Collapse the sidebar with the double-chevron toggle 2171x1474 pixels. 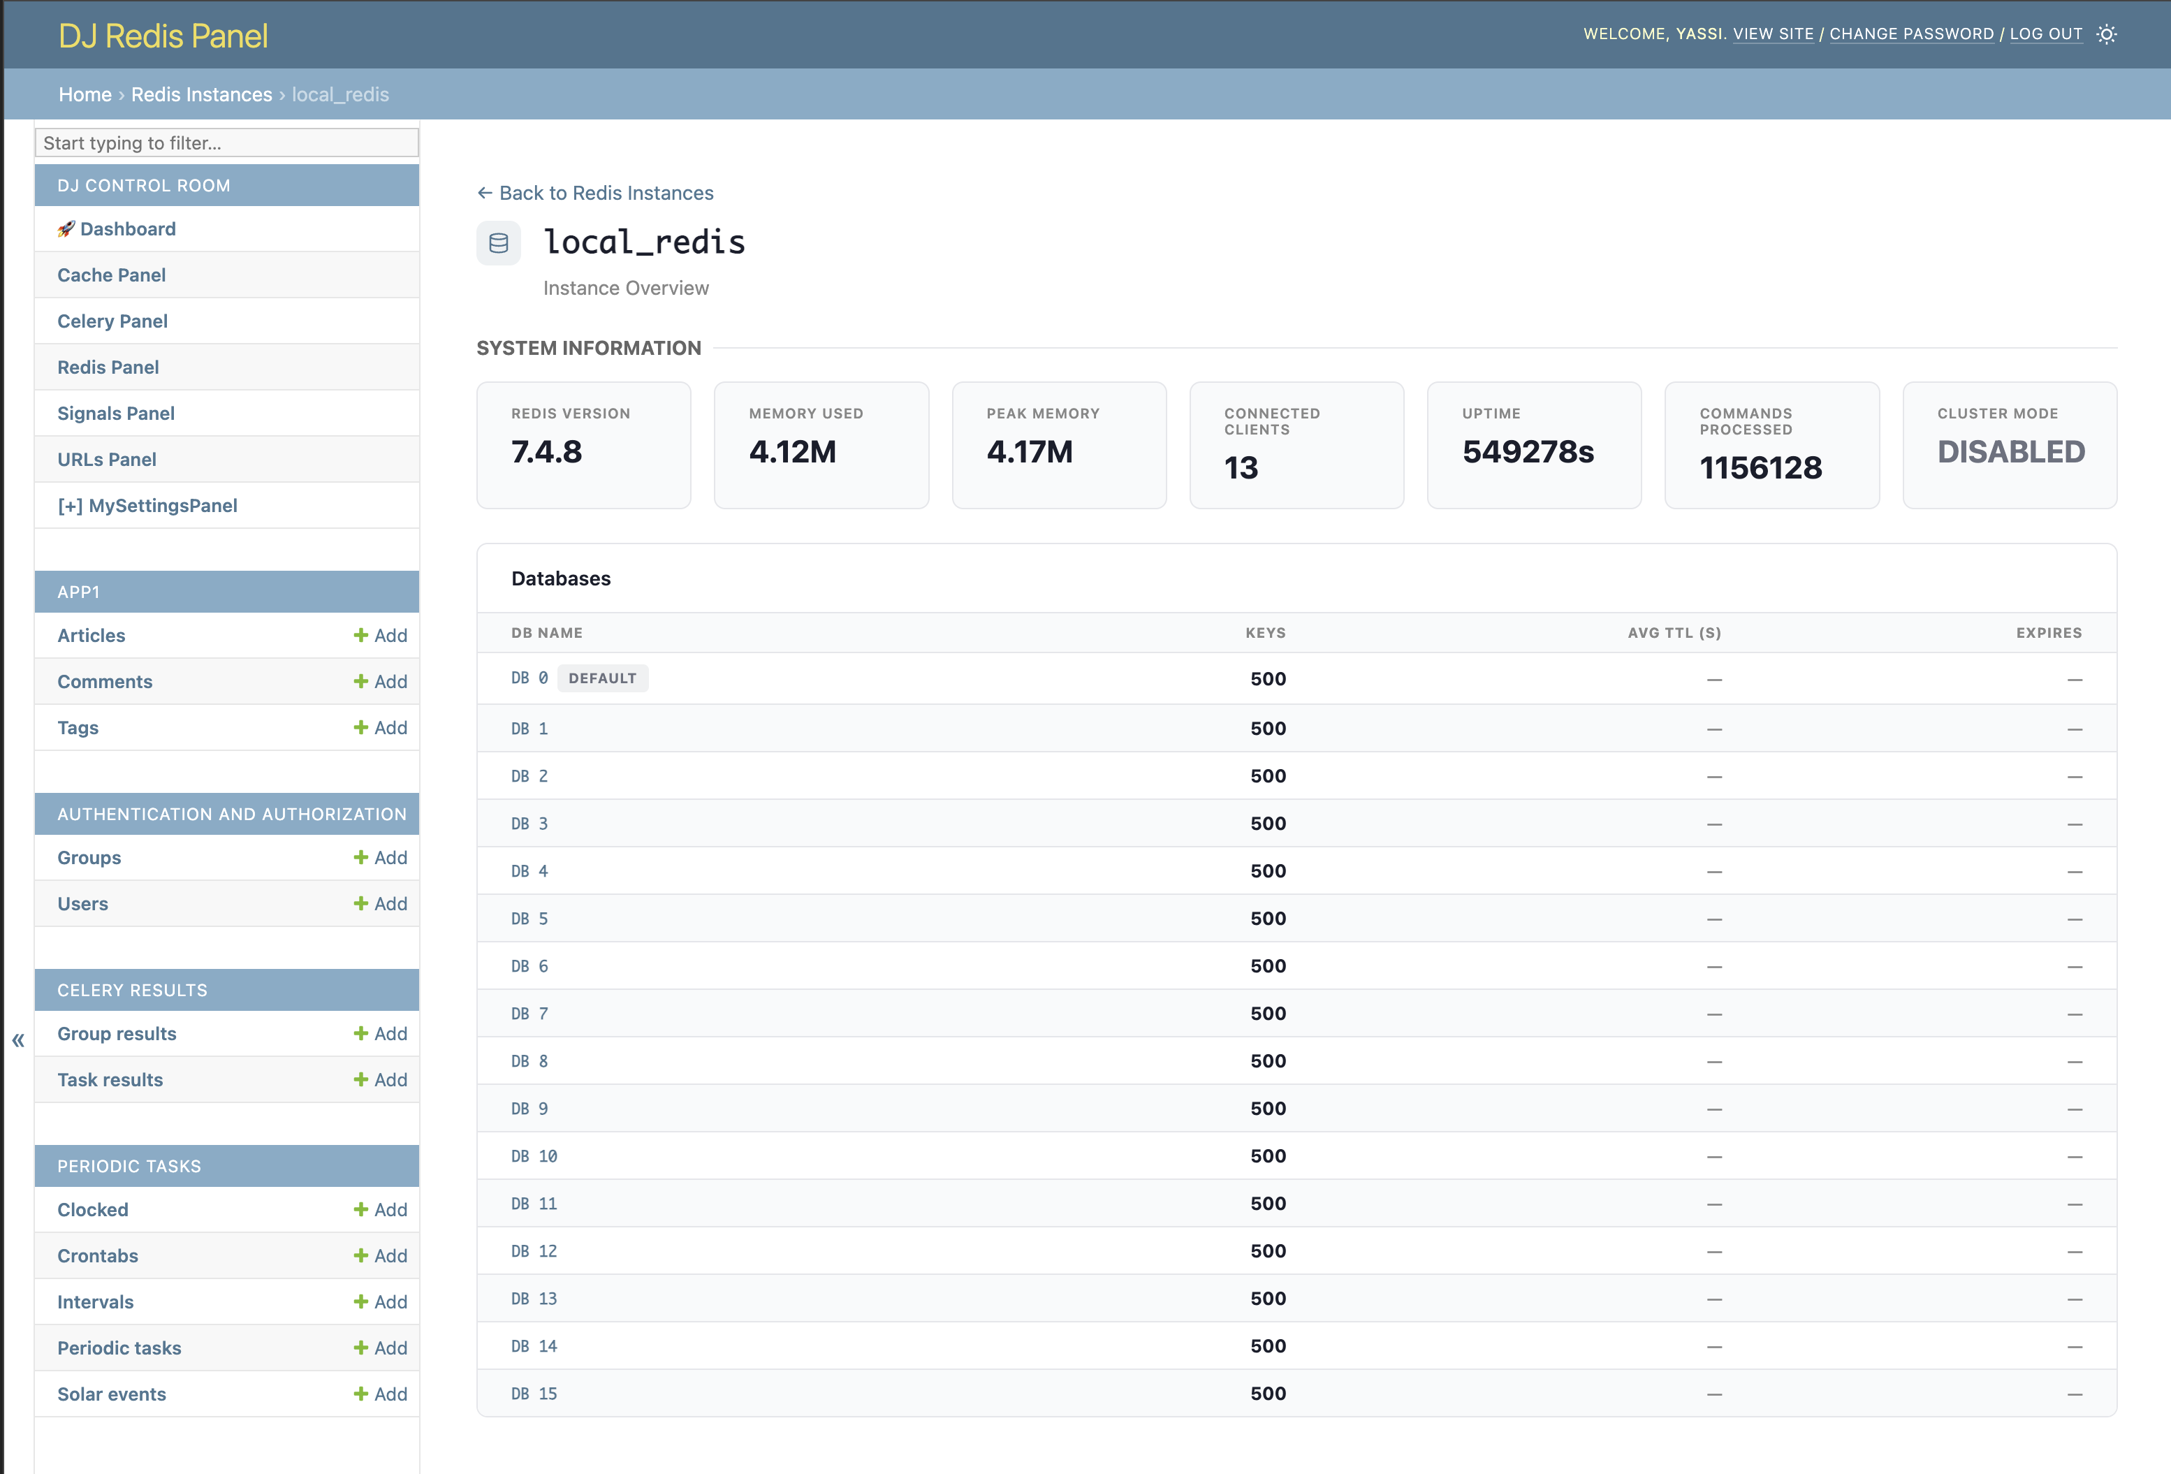17,1041
